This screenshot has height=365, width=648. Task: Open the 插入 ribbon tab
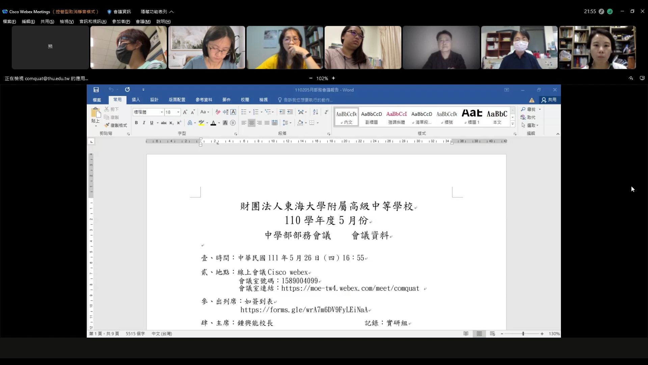(x=136, y=100)
